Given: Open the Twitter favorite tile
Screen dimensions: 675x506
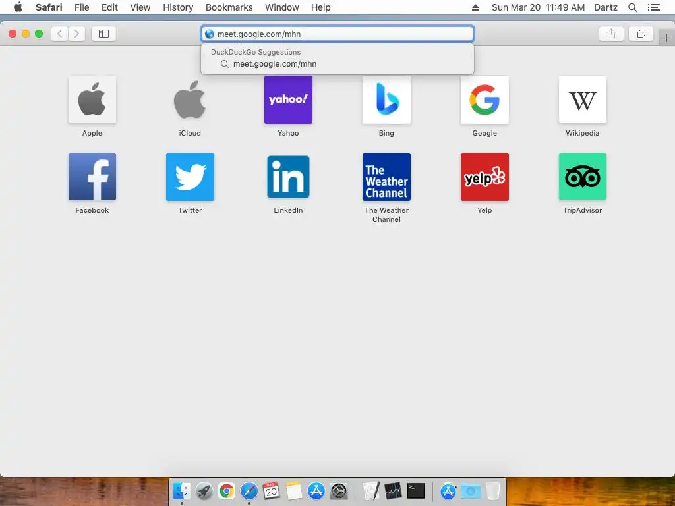Looking at the screenshot, I should pos(190,177).
